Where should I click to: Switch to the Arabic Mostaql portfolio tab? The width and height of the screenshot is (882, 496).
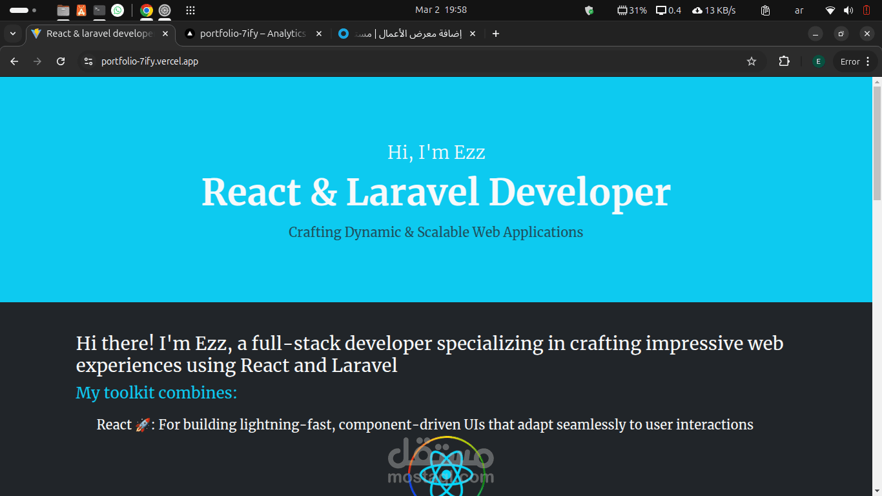[x=407, y=34]
